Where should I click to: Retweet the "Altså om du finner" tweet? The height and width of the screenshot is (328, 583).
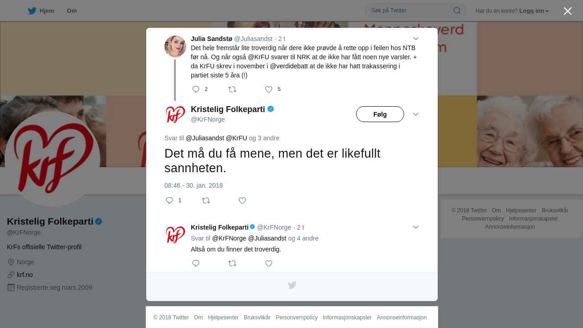pyautogui.click(x=232, y=263)
